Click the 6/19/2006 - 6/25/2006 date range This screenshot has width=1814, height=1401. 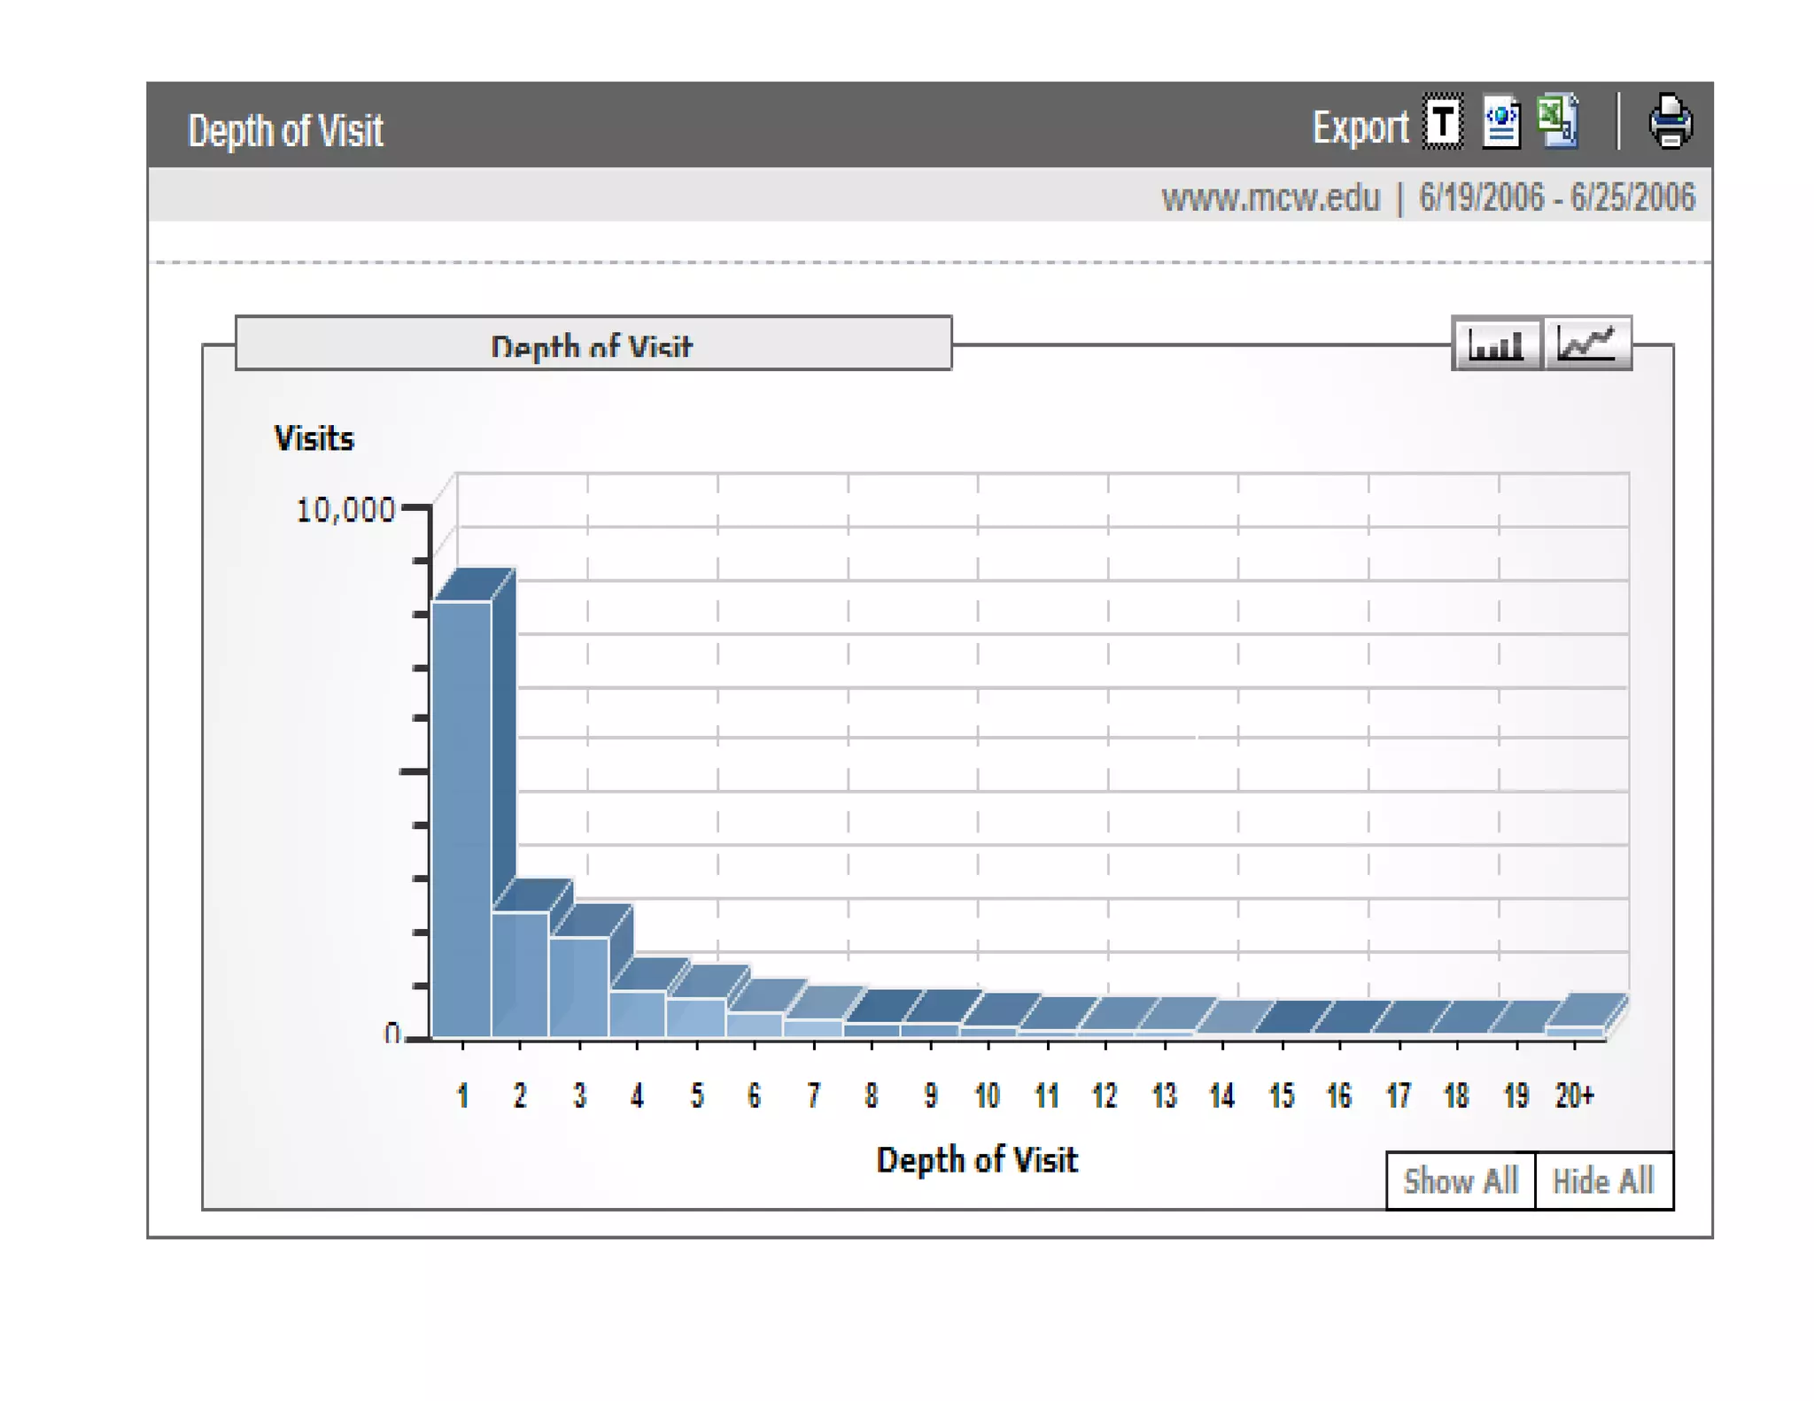1556,197
